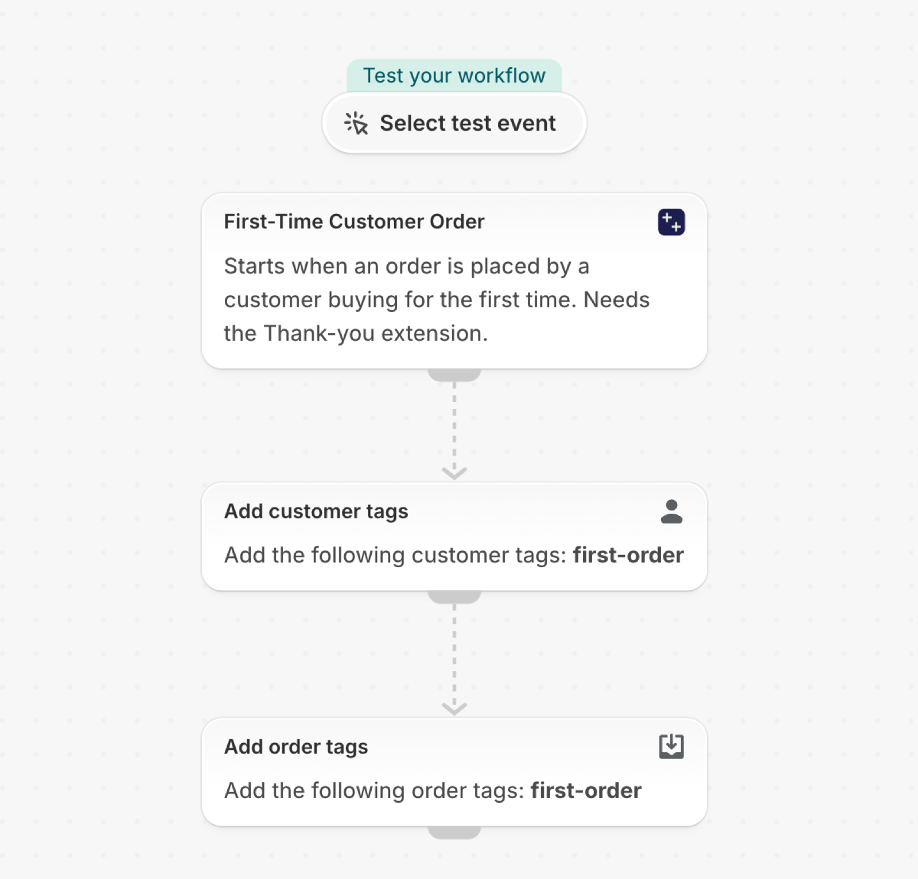Click the bold first-order order tag text
This screenshot has height=879, width=918.
pos(586,791)
